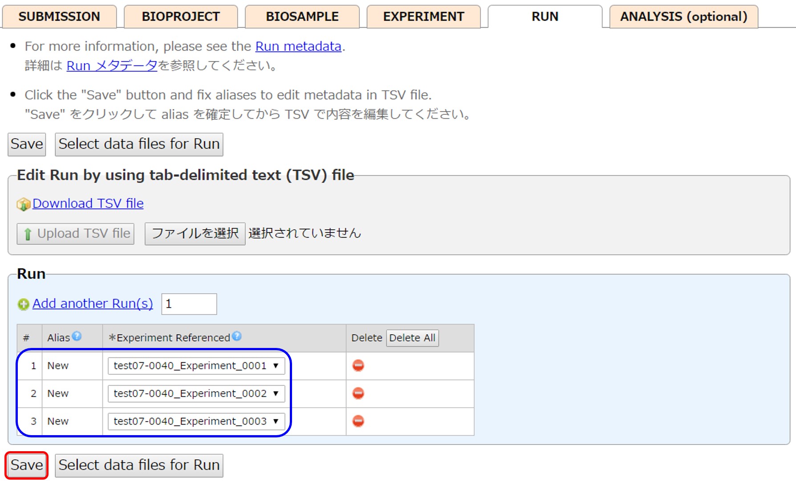Go to the EXPERIMENT tab
Viewport: 796px width, 481px height.
pos(423,16)
